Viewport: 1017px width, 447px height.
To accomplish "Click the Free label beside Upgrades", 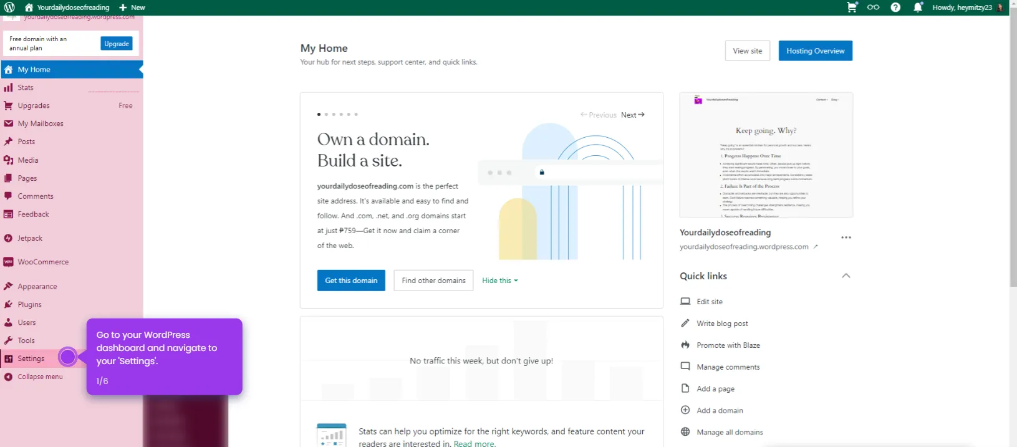I will (x=125, y=105).
